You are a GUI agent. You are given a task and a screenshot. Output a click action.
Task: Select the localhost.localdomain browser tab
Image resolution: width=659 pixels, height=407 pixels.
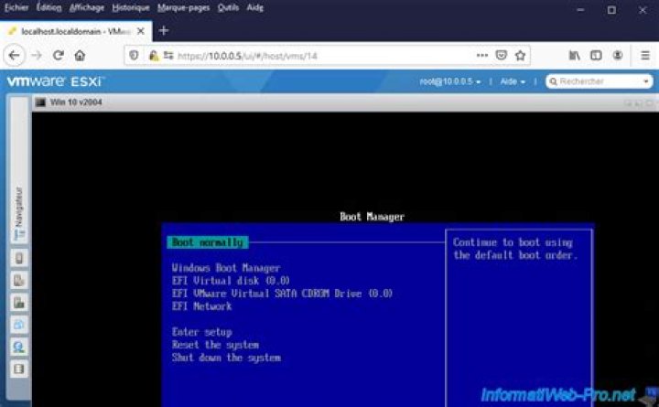tap(77, 31)
